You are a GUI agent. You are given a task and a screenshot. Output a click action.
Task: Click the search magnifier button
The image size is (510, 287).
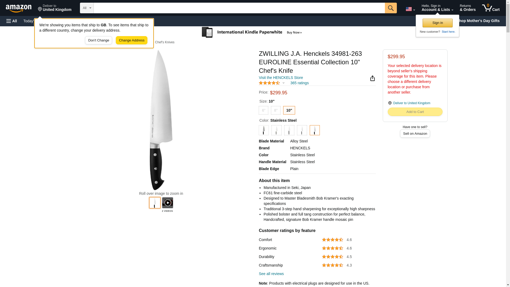coord(390,8)
